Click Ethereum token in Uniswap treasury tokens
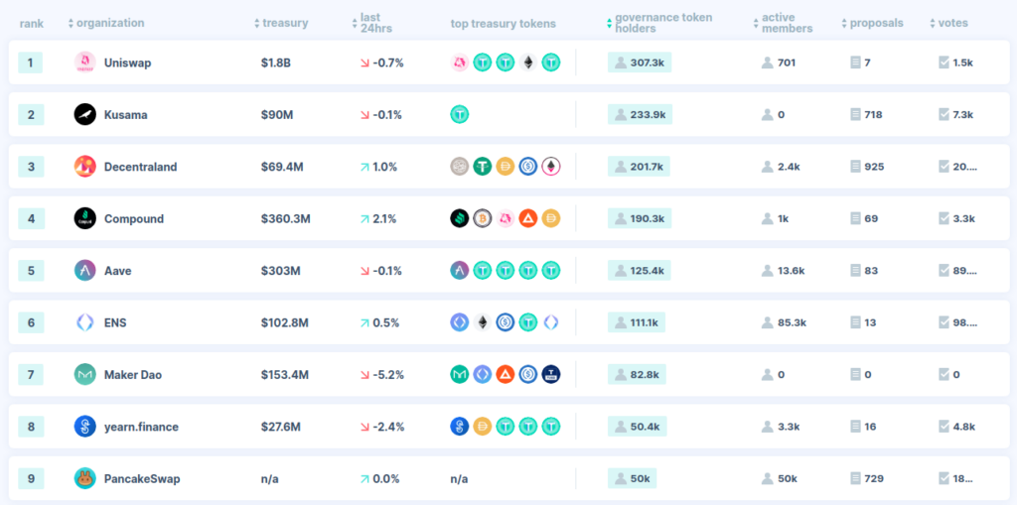 528,63
